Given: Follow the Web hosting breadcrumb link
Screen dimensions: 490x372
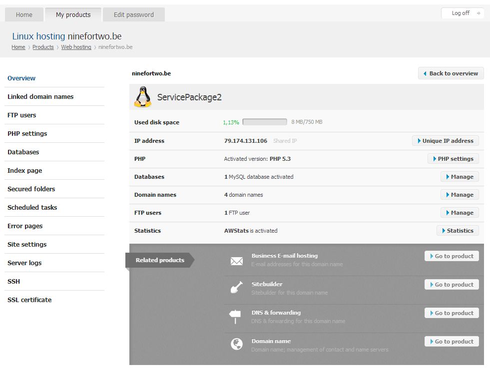Looking at the screenshot, I should click(76, 47).
